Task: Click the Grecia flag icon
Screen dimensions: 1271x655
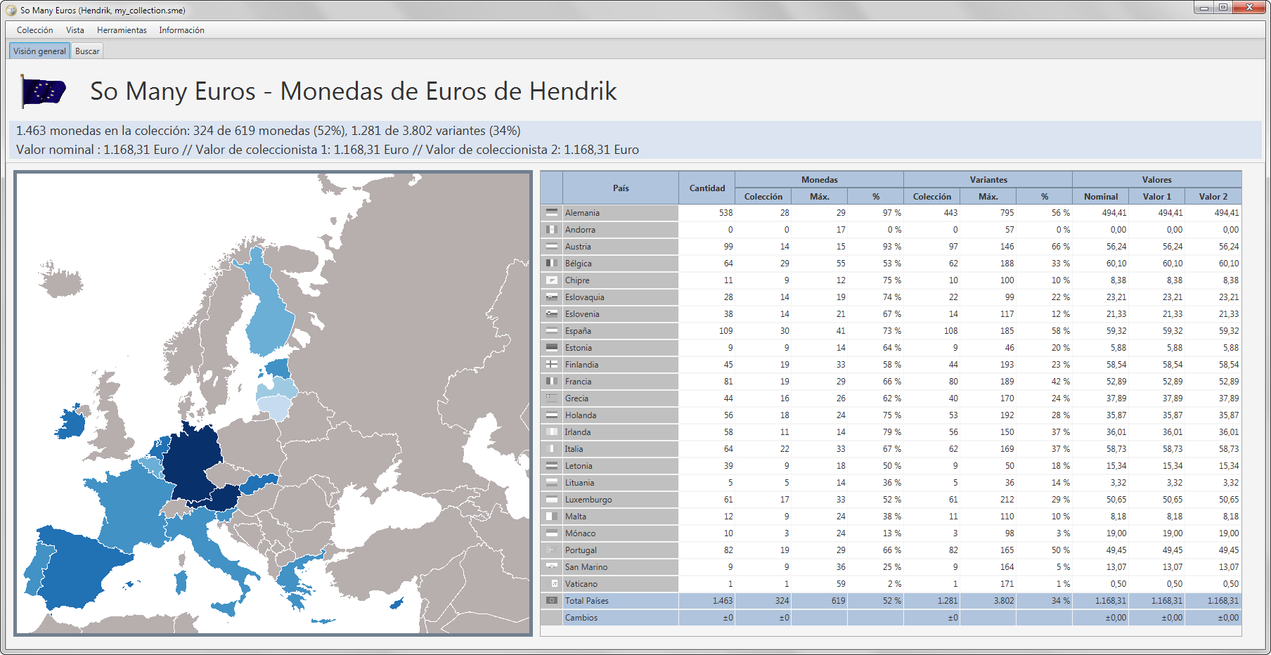Action: click(552, 398)
